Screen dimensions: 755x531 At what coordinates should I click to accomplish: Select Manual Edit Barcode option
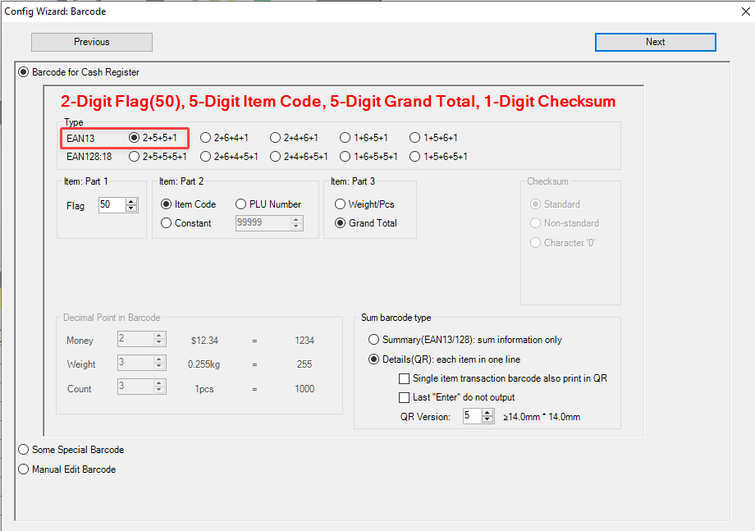coord(67,469)
